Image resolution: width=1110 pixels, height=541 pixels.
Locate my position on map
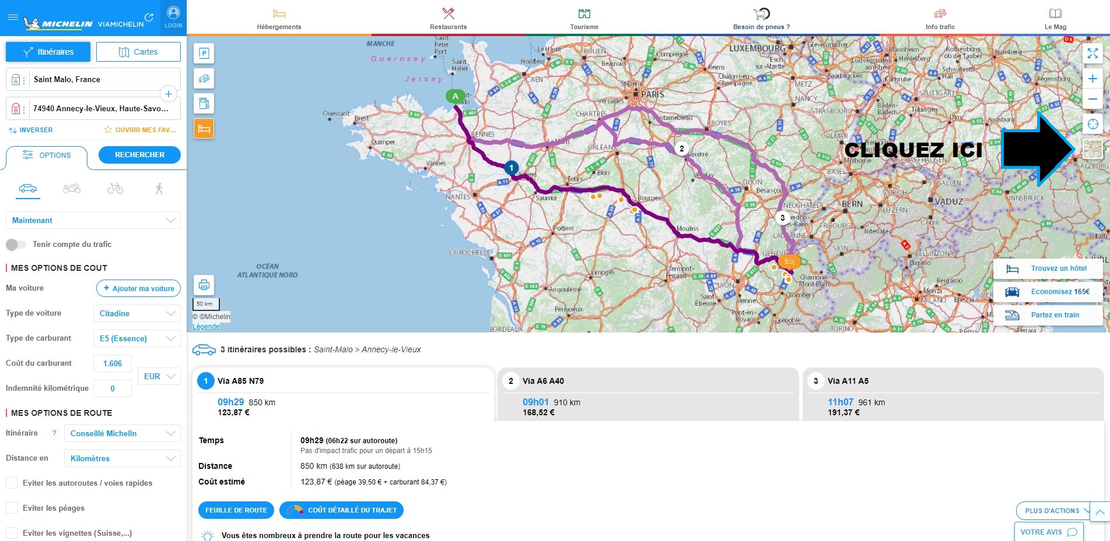coord(1093,124)
